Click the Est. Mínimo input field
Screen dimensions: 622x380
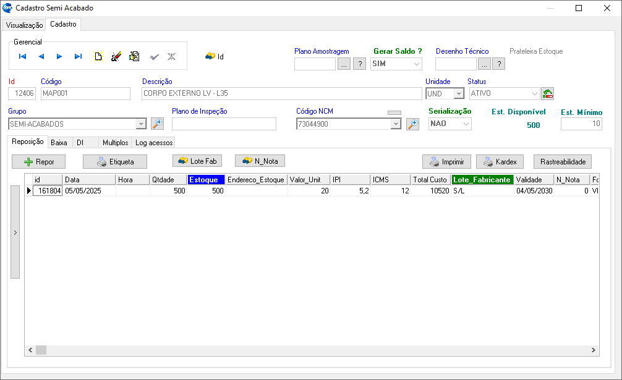click(581, 124)
